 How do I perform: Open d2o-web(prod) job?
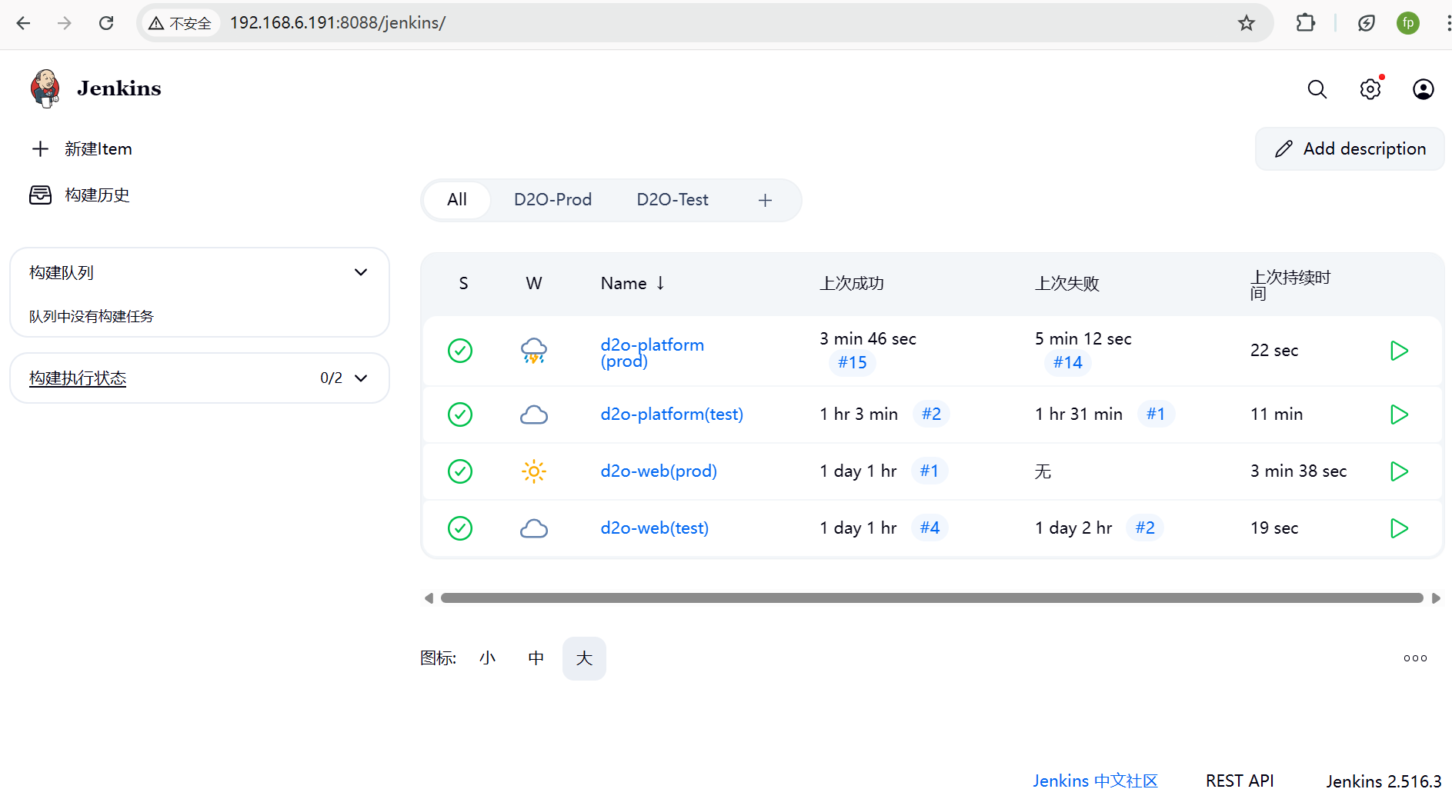click(659, 471)
